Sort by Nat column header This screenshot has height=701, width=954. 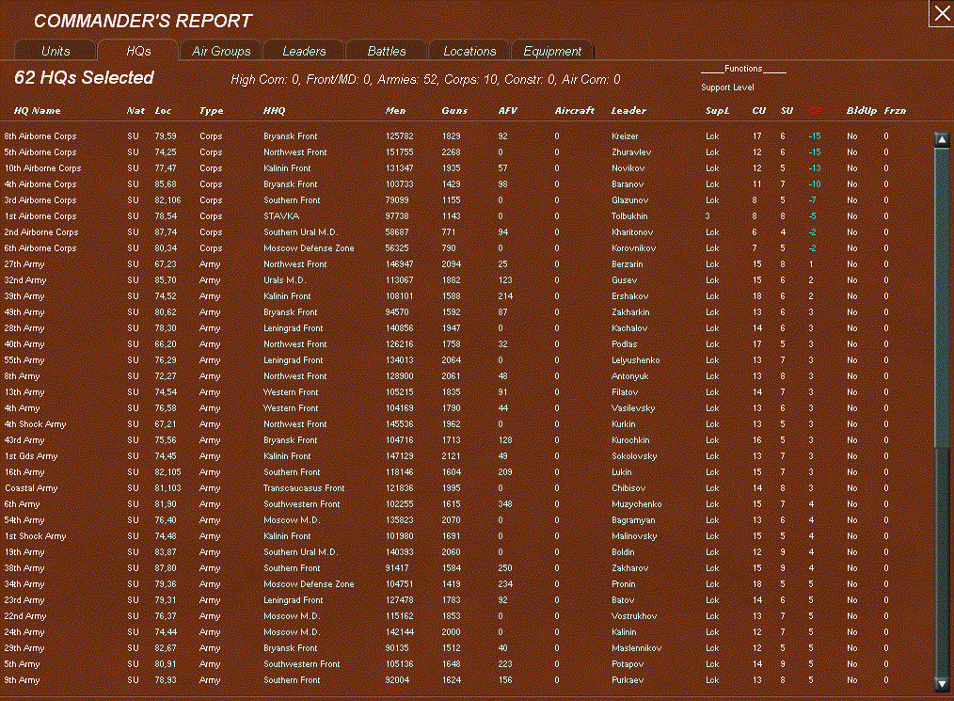pos(135,111)
